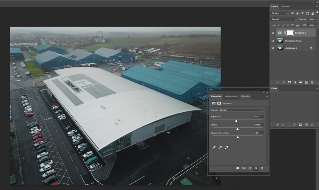
Task: Delete the adjustment layer from Properties panel
Action: pyautogui.click(x=262, y=168)
